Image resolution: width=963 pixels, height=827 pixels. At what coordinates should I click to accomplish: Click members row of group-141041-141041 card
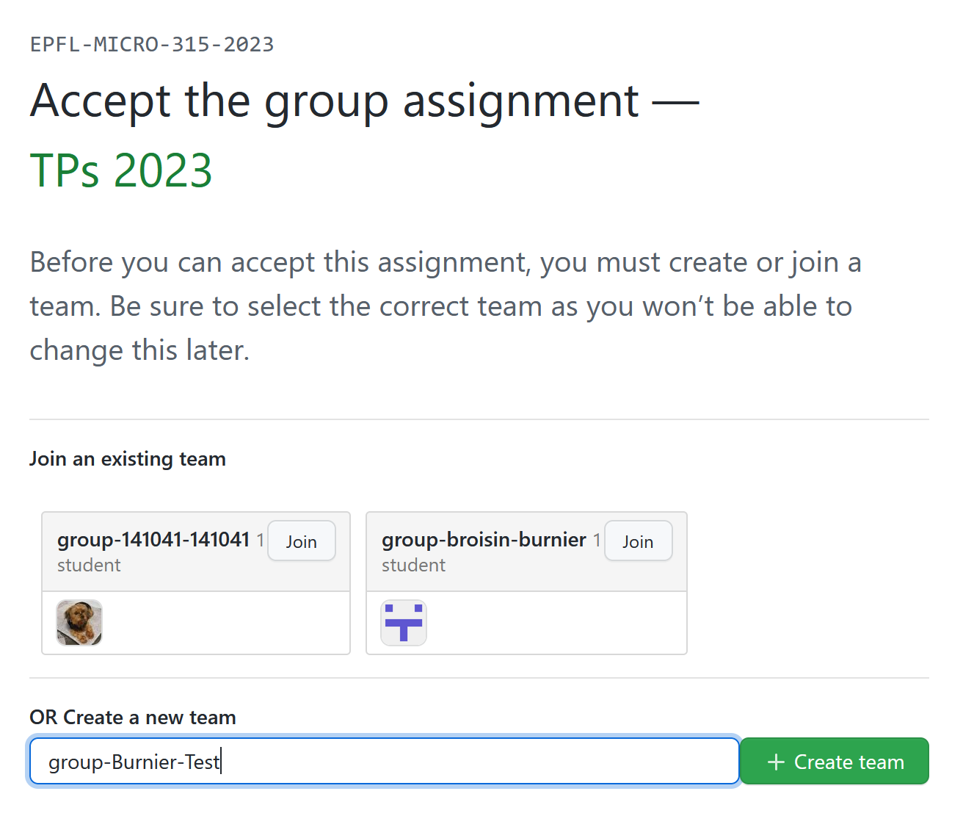[x=220, y=623]
